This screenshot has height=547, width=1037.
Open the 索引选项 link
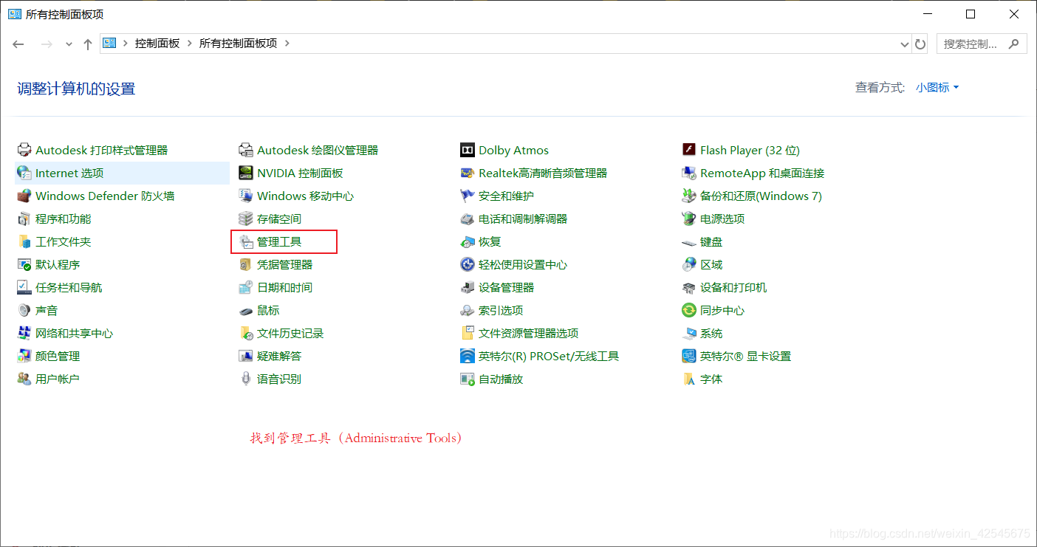(x=501, y=311)
